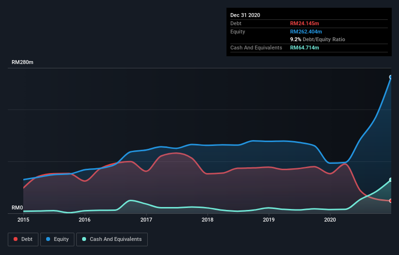Screen dimensions: 399x255
Task: Click the RM64.714m cash value
Action: [x=304, y=48]
